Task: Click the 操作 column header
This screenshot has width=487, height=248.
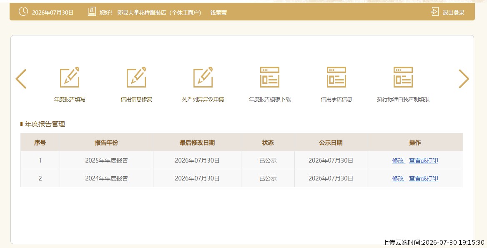Action: (x=415, y=143)
